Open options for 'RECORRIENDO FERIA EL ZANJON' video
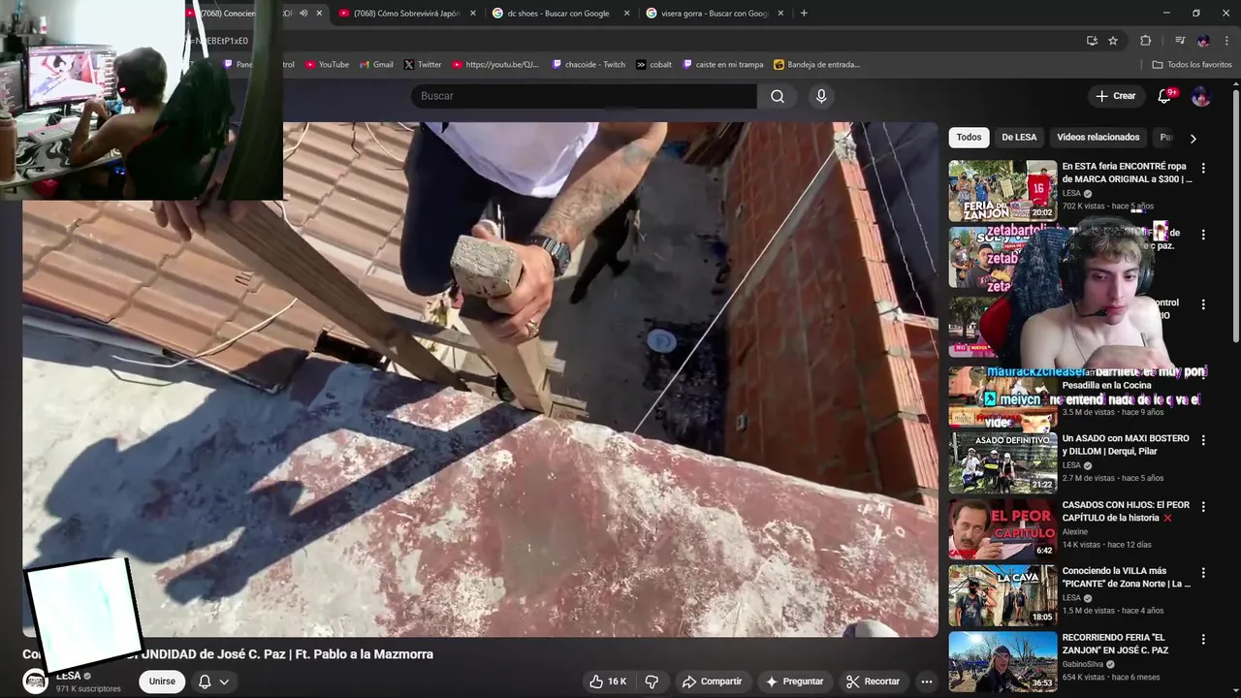This screenshot has width=1241, height=698. [1203, 640]
